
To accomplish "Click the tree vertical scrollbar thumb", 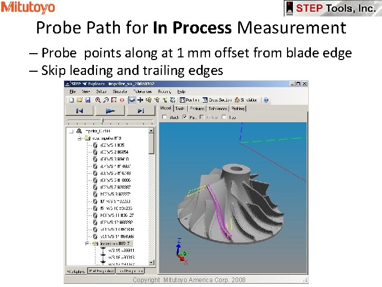I will pyautogui.click(x=152, y=143).
